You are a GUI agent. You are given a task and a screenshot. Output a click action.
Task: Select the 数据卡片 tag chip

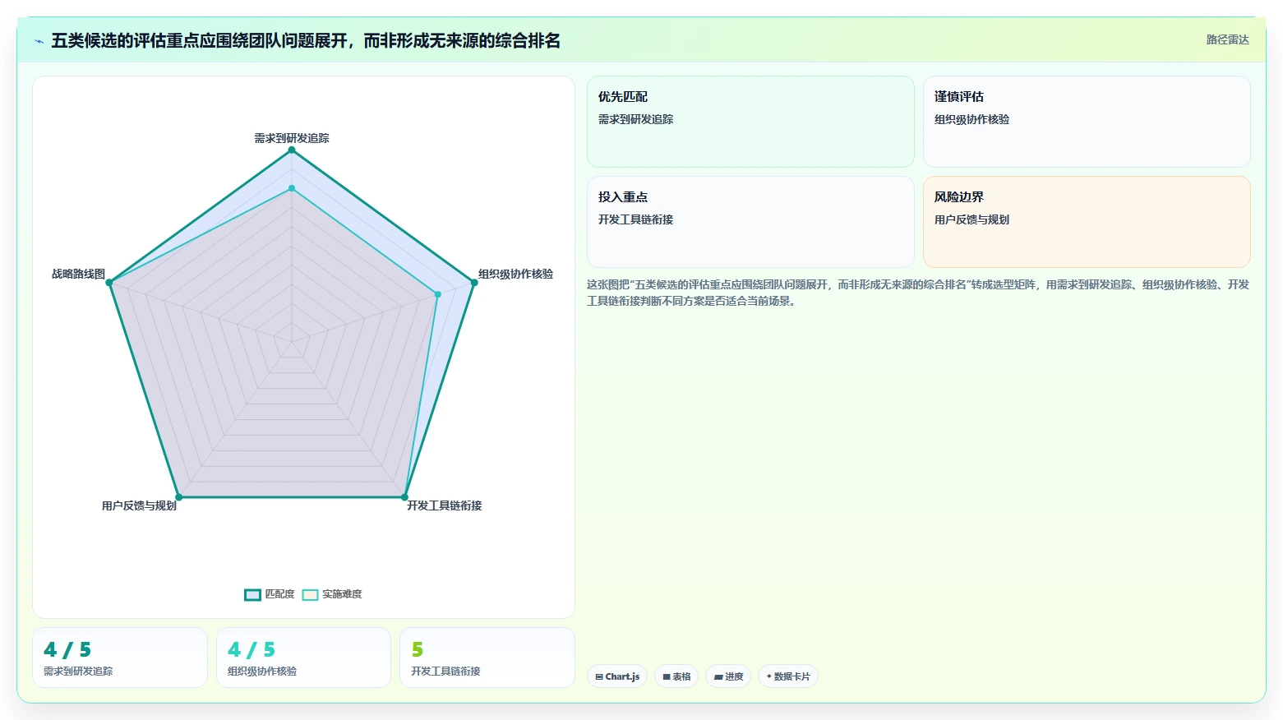click(787, 676)
